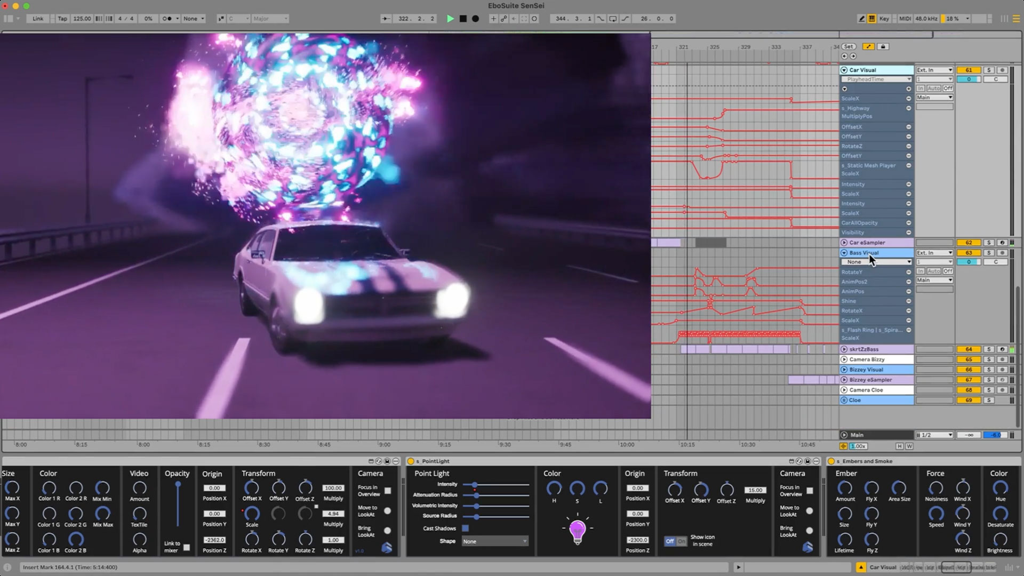Open the Shape dropdown set to None
This screenshot has height=576, width=1024.
pos(494,541)
